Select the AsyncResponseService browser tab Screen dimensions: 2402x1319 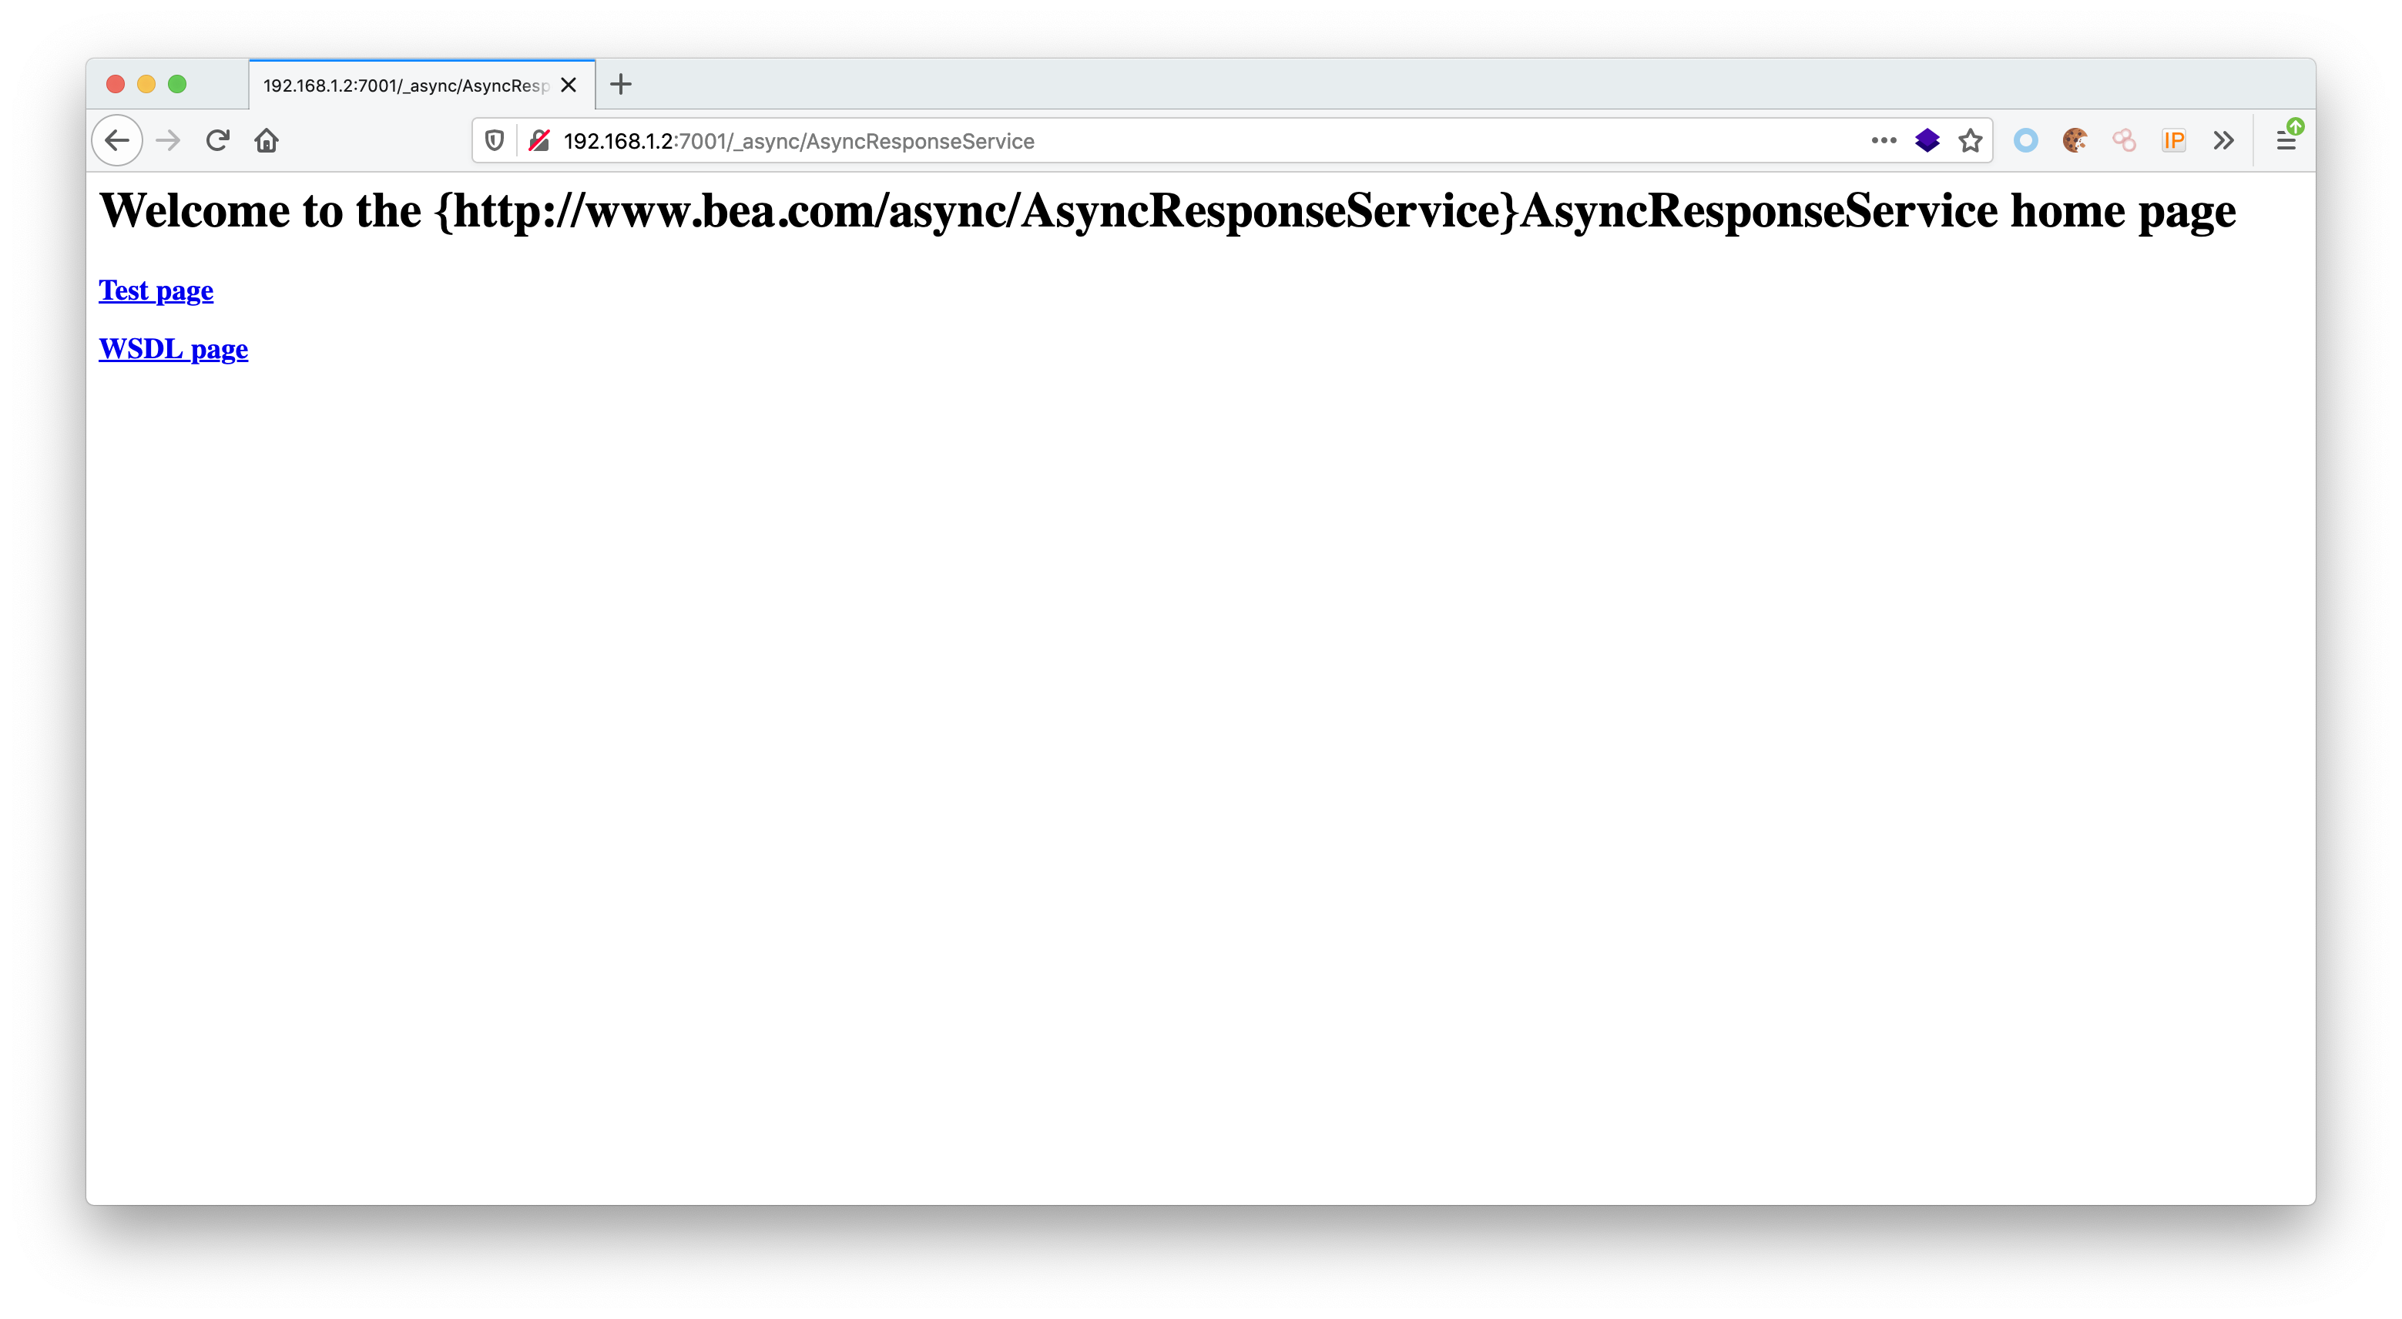click(x=406, y=86)
